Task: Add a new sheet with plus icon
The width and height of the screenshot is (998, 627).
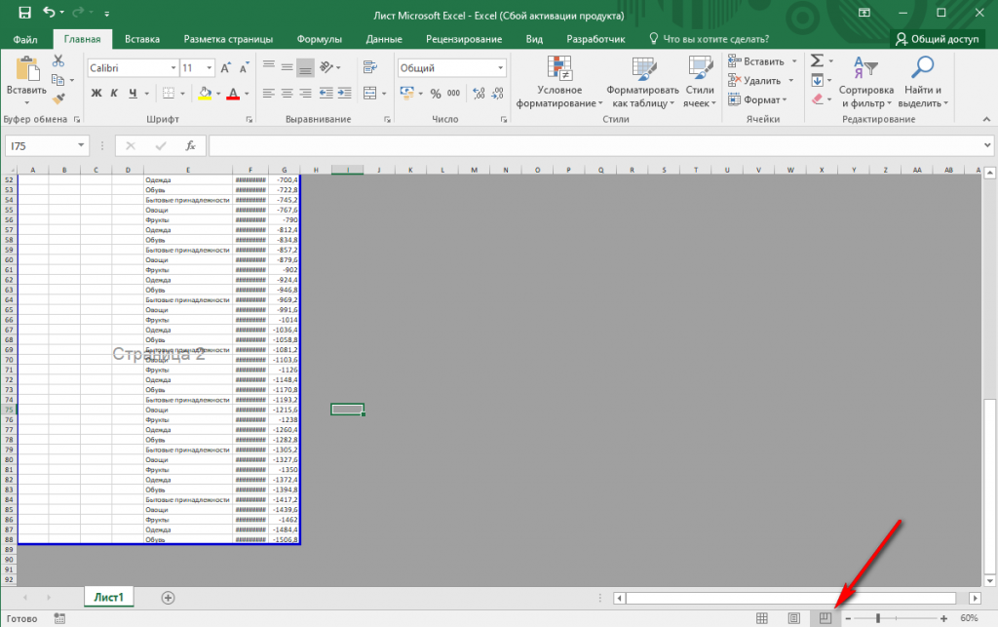Action: [168, 597]
